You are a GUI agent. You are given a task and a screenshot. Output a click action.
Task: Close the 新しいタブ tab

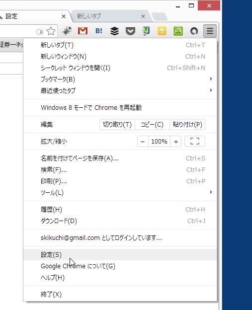point(143,16)
